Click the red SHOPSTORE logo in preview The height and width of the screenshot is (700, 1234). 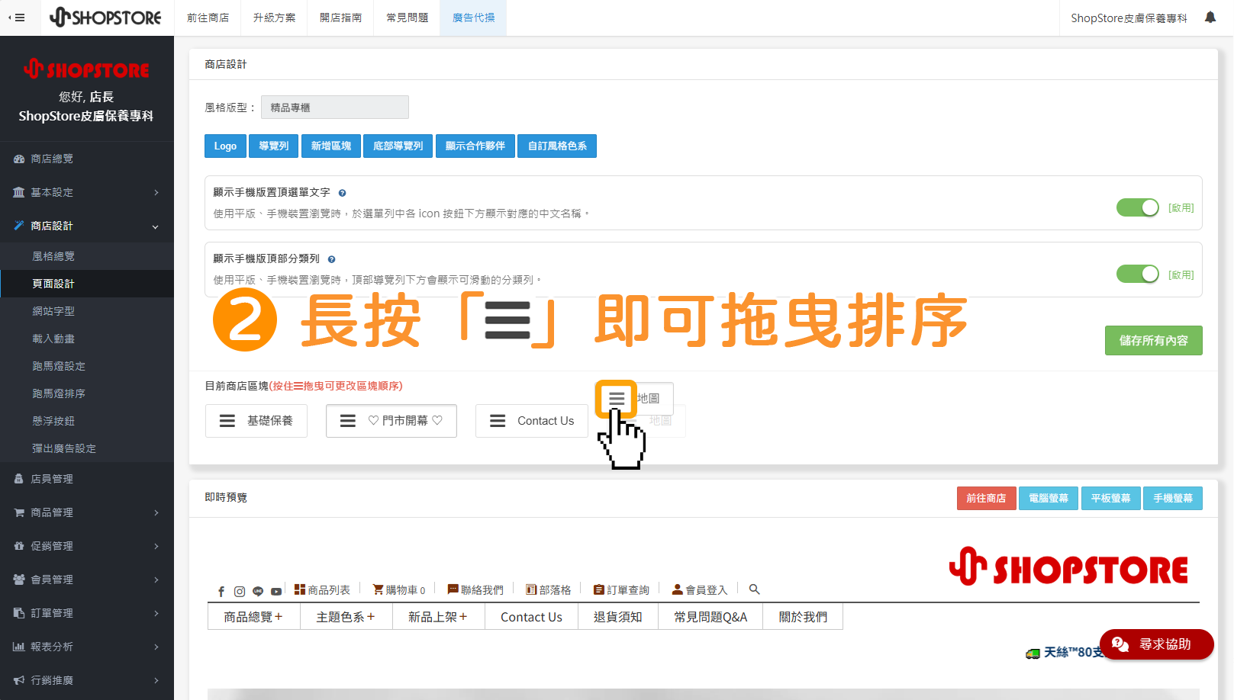(1068, 568)
